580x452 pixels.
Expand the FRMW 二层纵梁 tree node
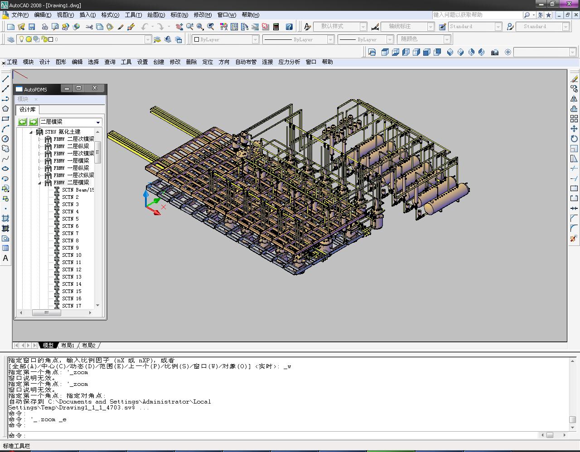(40, 146)
